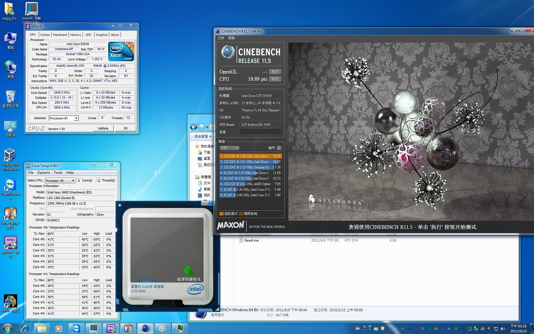Open the 控制台 desktop icon

click(x=10, y=128)
